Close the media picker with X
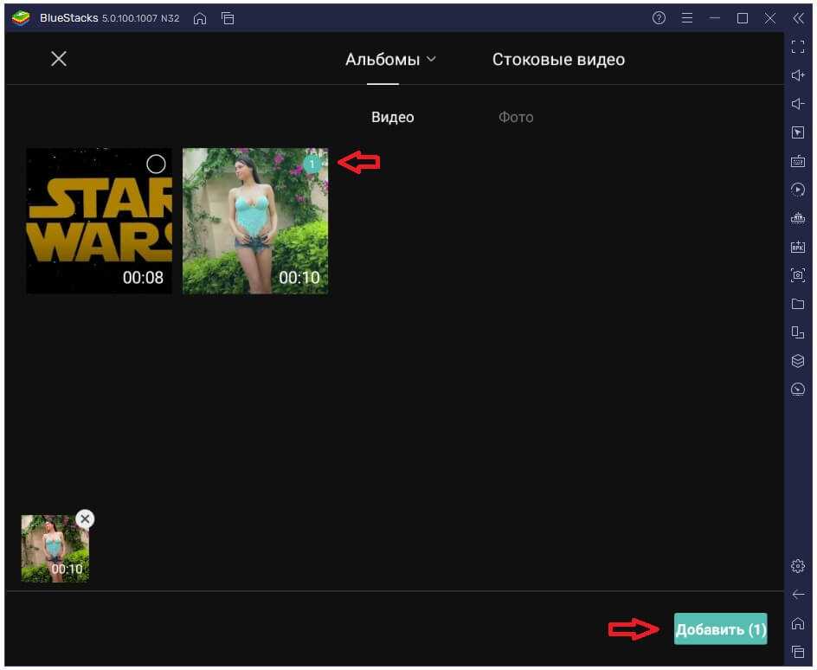This screenshot has width=817, height=670. 59,59
